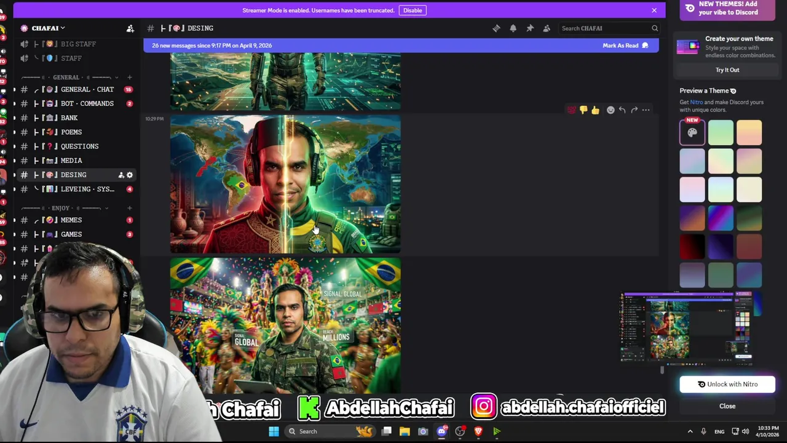Open the MEMES channel

click(77, 220)
